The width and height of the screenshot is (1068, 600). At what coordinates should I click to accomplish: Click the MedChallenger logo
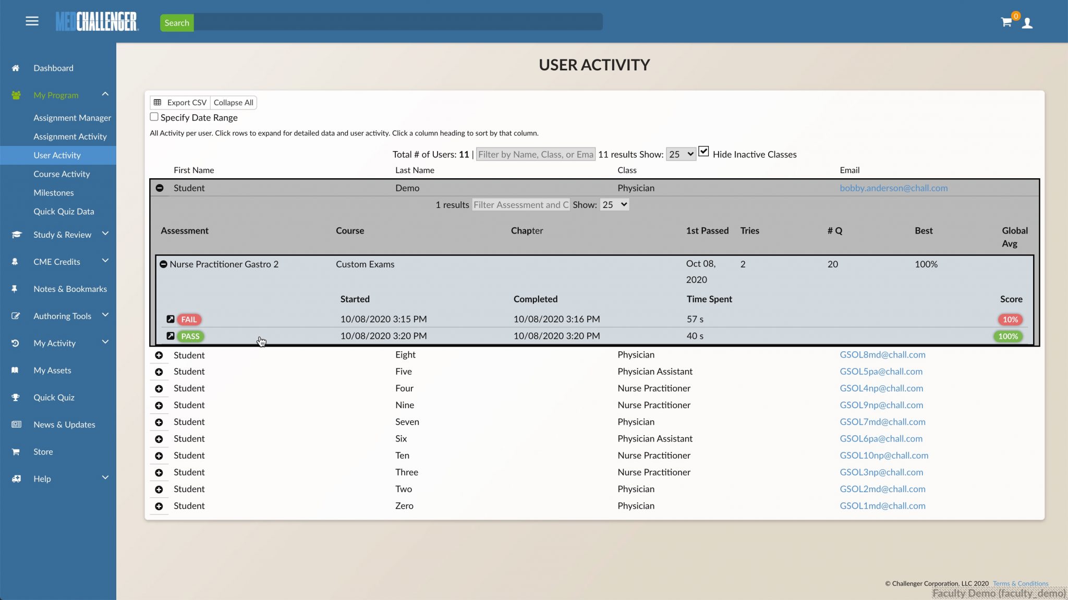[97, 22]
